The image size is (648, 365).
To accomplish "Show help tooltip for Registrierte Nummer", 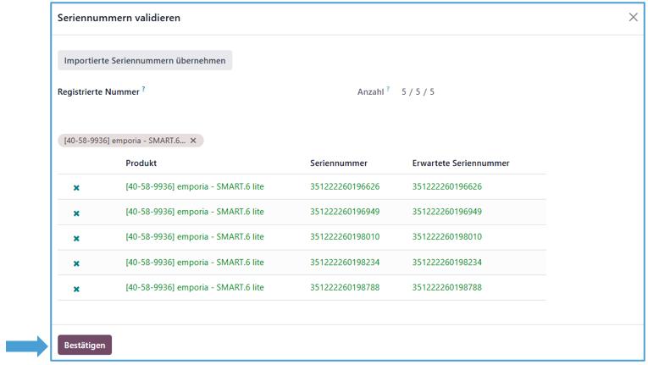I will [x=144, y=91].
